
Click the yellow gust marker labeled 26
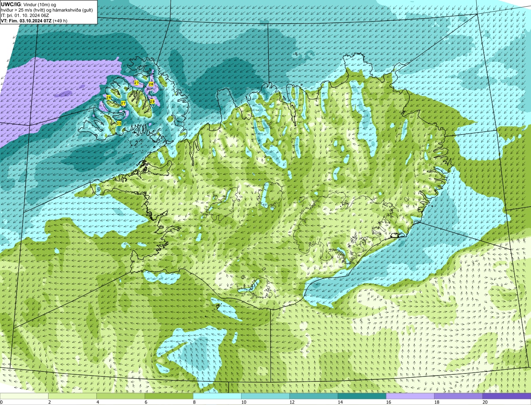coord(109,97)
